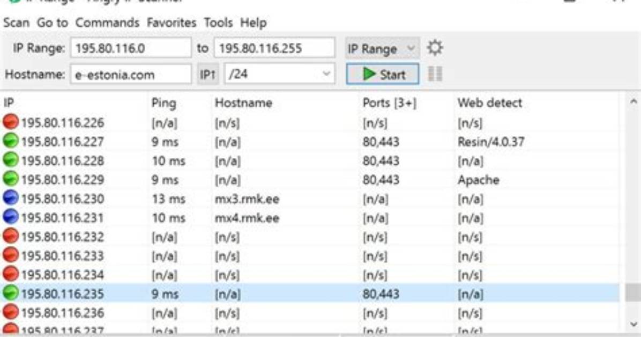
Task: Click green status icon of 195.80.116.228
Action: click(x=11, y=160)
